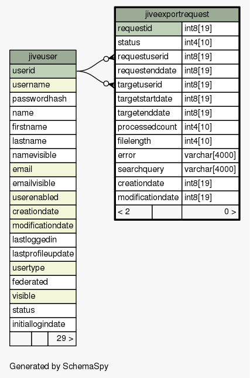Select the passwordhash row
250x378 pixels.
(x=43, y=99)
